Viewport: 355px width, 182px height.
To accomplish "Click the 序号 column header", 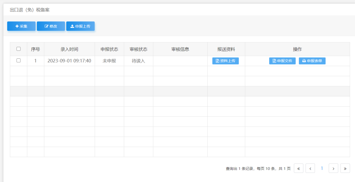I will (x=35, y=49).
